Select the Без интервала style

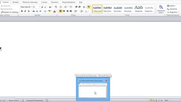107,9
